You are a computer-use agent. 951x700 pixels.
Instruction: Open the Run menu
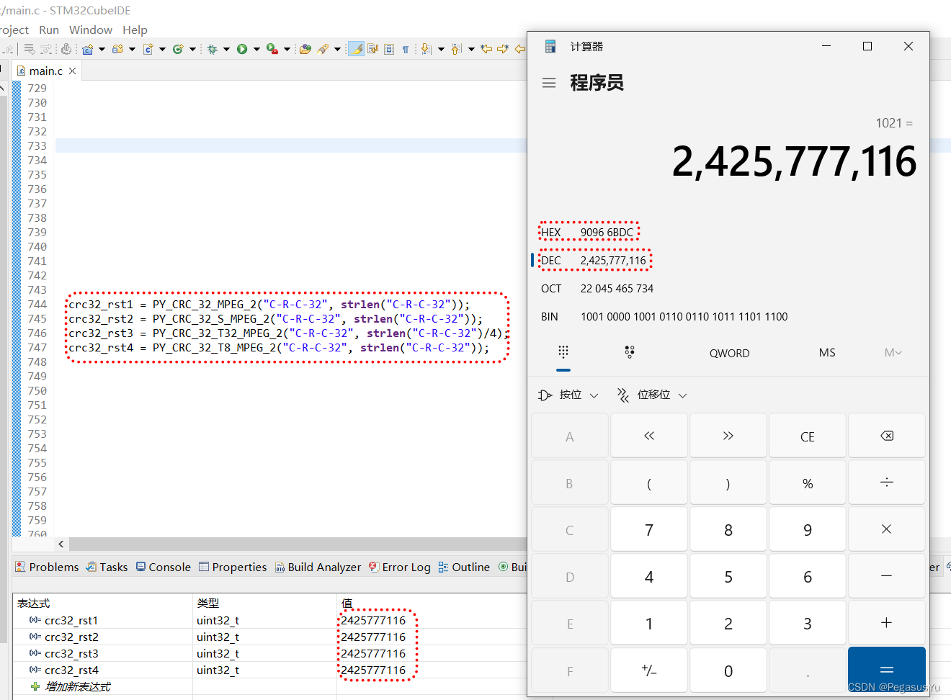click(49, 30)
